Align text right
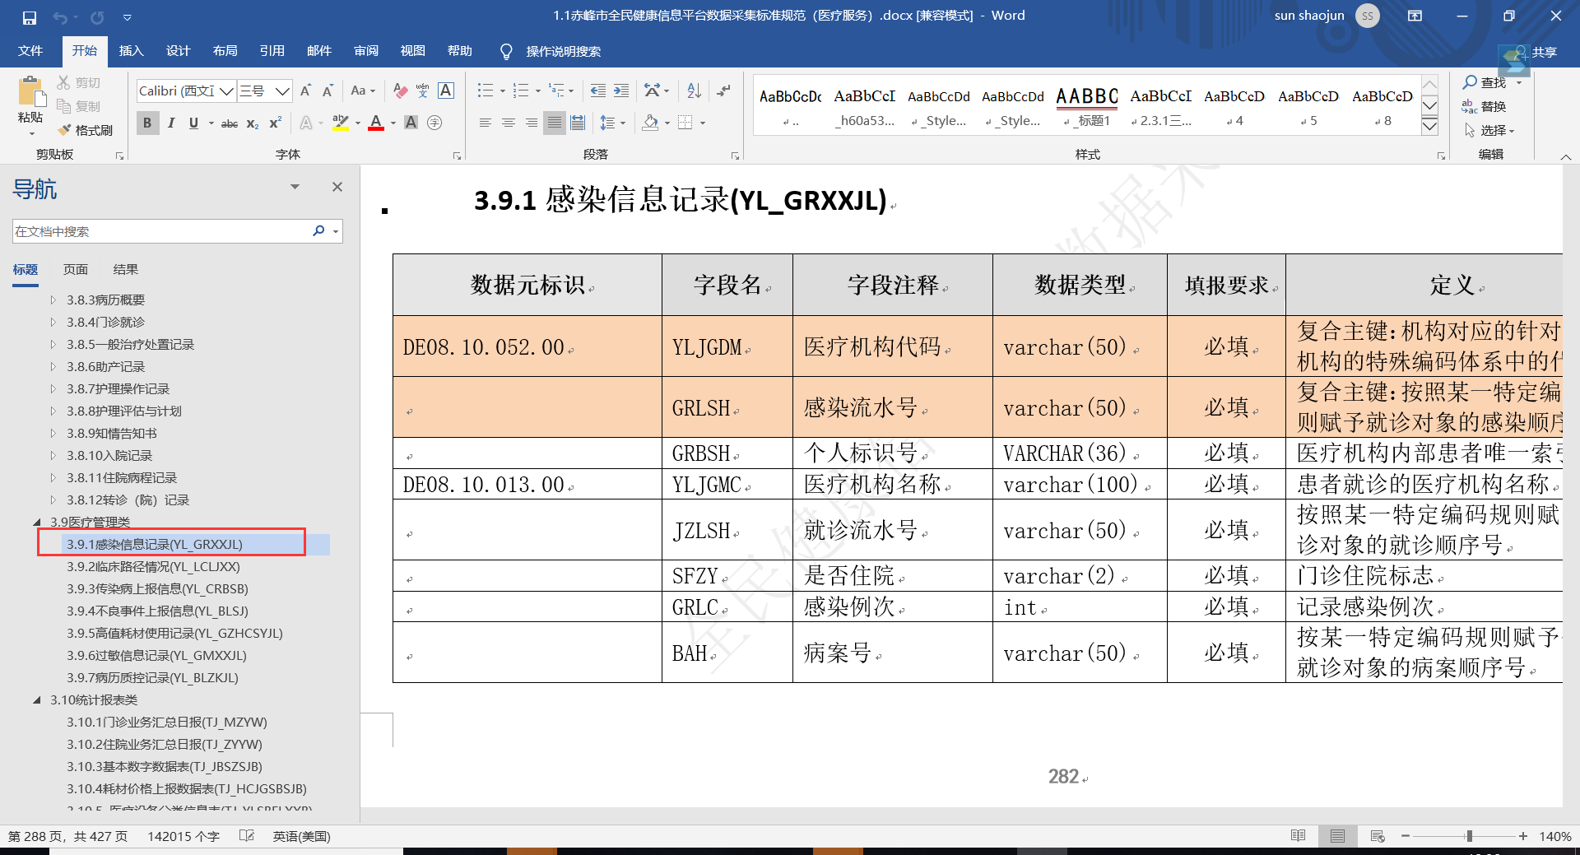This screenshot has width=1580, height=855. (532, 123)
